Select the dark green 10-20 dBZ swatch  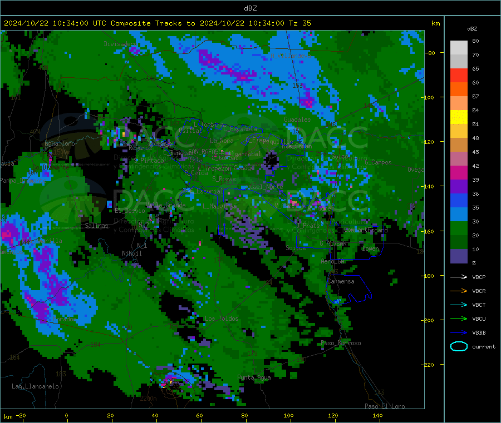click(x=459, y=242)
